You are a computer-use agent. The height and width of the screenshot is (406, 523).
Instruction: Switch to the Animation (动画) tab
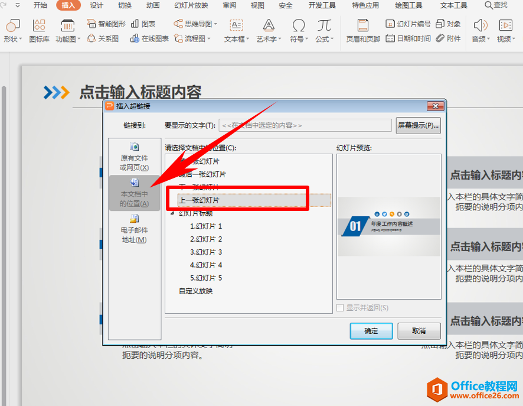click(153, 5)
